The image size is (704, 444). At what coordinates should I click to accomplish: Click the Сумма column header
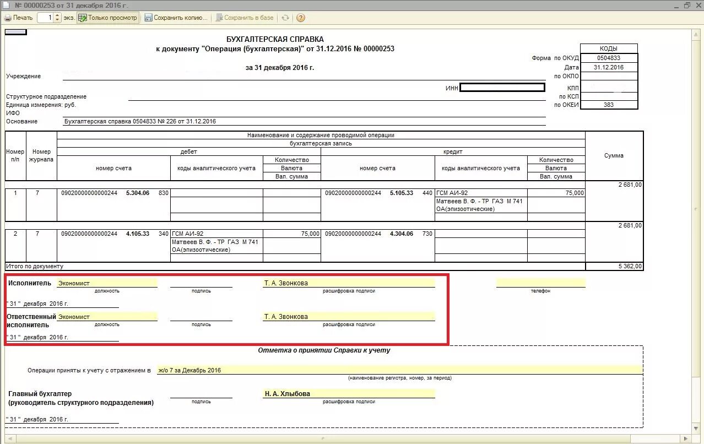coord(614,155)
